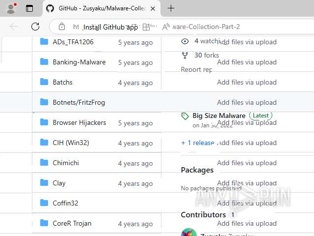
Task: Click the browser profile avatar icon
Action: pos(11,8)
